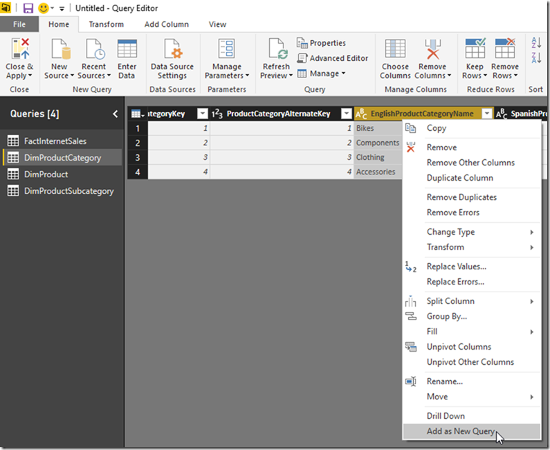This screenshot has width=550, height=450.
Task: Select Unpivot Other Columns
Action: (472, 362)
